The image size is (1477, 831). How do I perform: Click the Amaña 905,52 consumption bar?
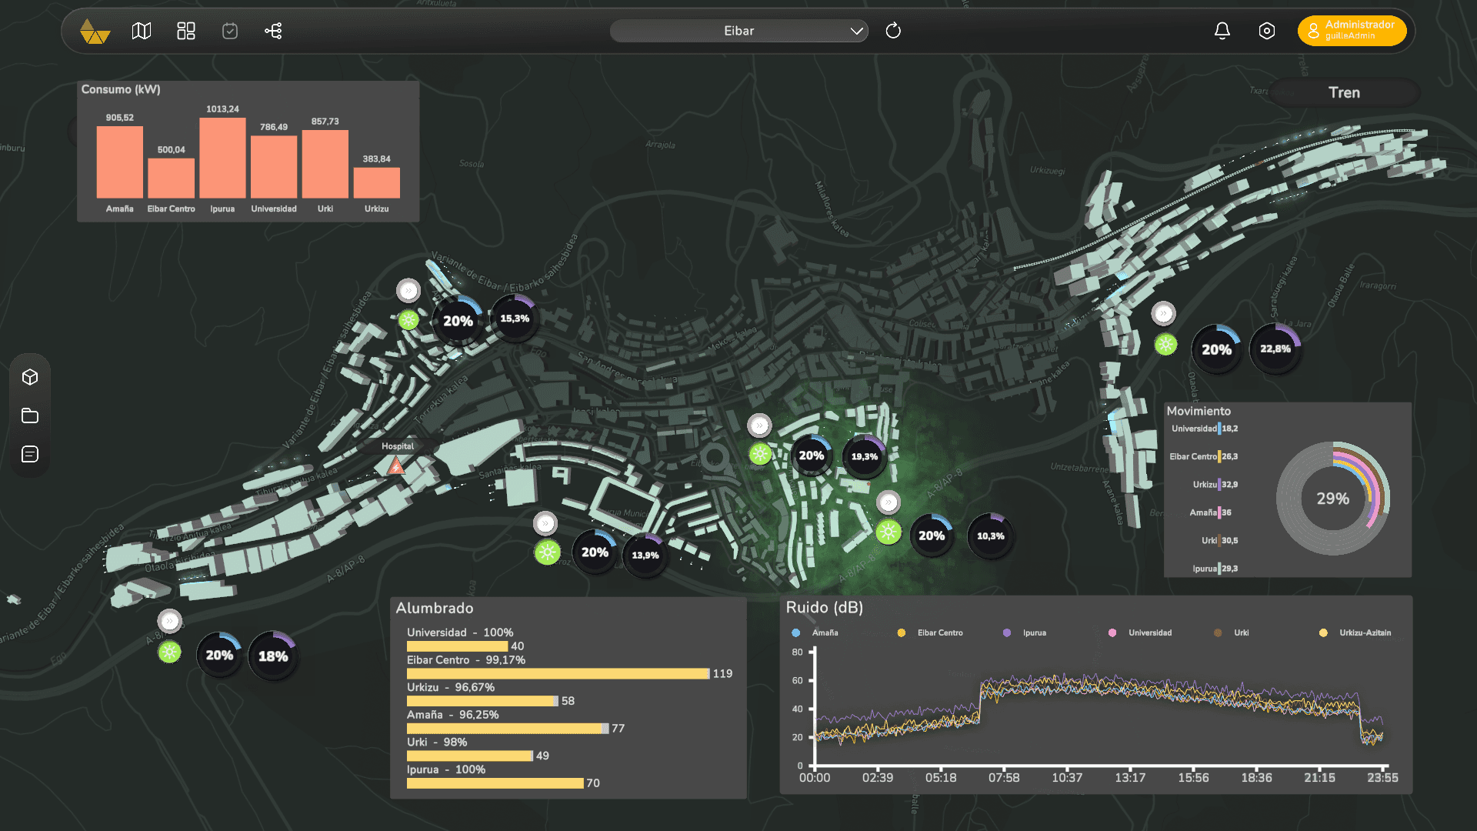(x=119, y=162)
